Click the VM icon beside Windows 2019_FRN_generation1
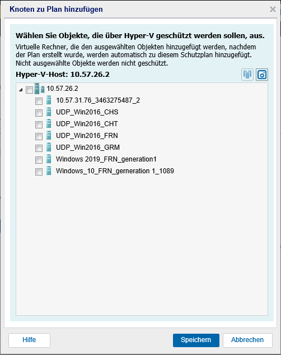Image resolution: width=281 pixels, height=355 pixels. click(49, 159)
